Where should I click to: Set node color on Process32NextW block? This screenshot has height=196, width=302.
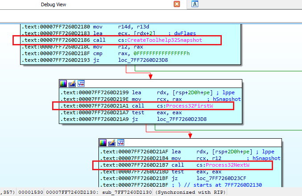click(x=103, y=143)
